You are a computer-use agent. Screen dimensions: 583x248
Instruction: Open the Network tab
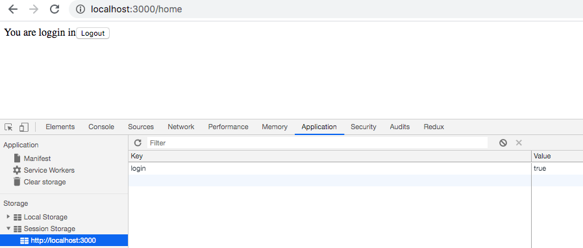click(181, 127)
